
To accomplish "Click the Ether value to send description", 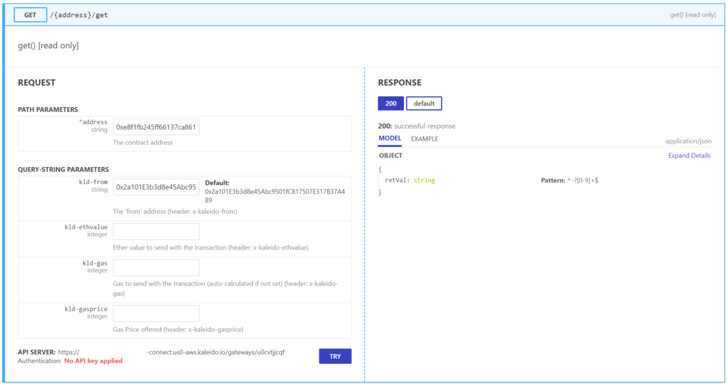I will [x=211, y=248].
